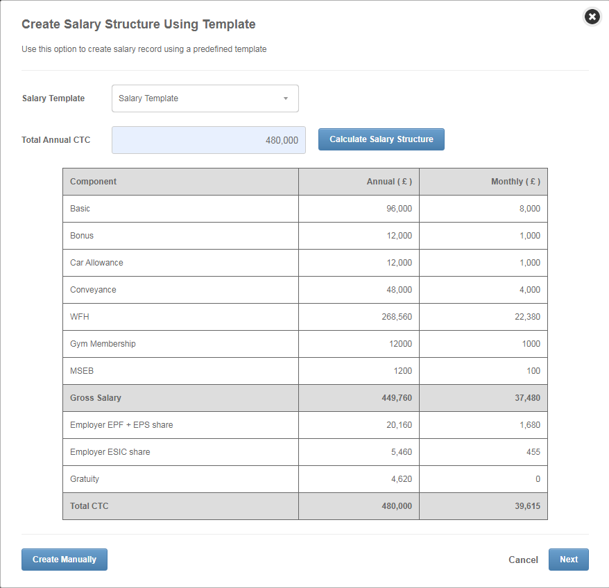Click the Conveyance annual value 48,000

[399, 290]
